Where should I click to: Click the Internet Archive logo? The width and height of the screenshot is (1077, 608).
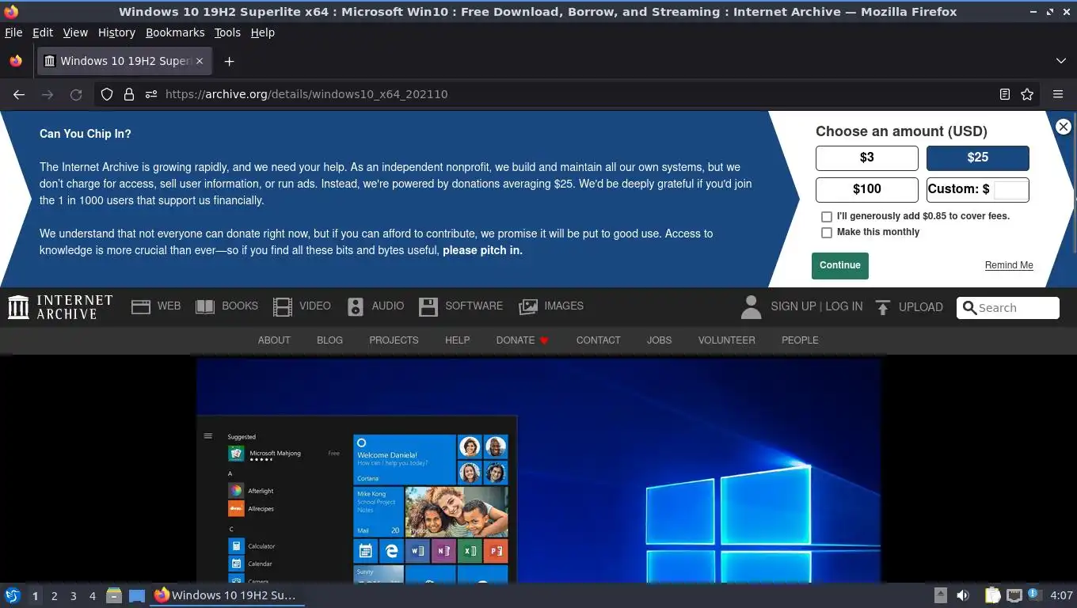tap(60, 307)
